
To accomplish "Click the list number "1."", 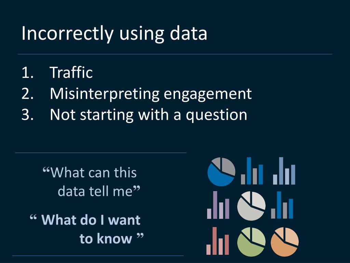I will coord(27,72).
